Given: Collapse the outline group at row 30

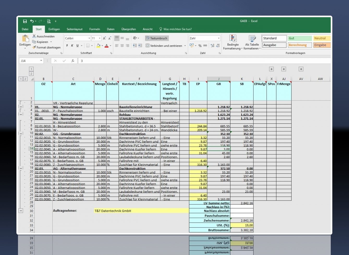Looking at the screenshot, I should click(21, 211).
